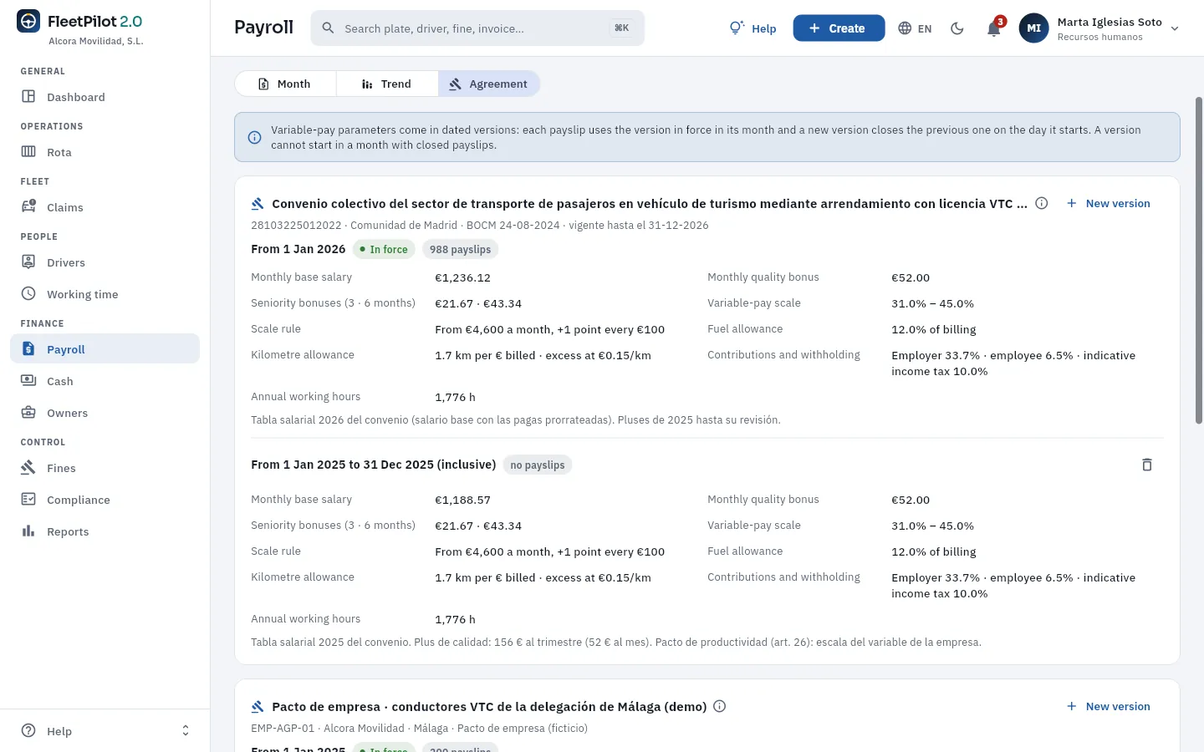Image resolution: width=1204 pixels, height=752 pixels.
Task: Open Marta Iglesias Soto user menu chevron
Action: pyautogui.click(x=1175, y=28)
